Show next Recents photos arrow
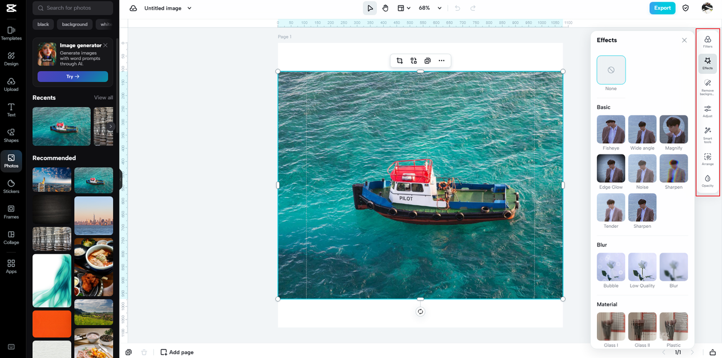Viewport: 722px width, 358px height. point(111,126)
